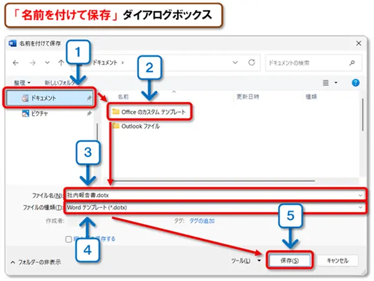Go up one folder level
The image size is (374, 281).
pos(61,63)
